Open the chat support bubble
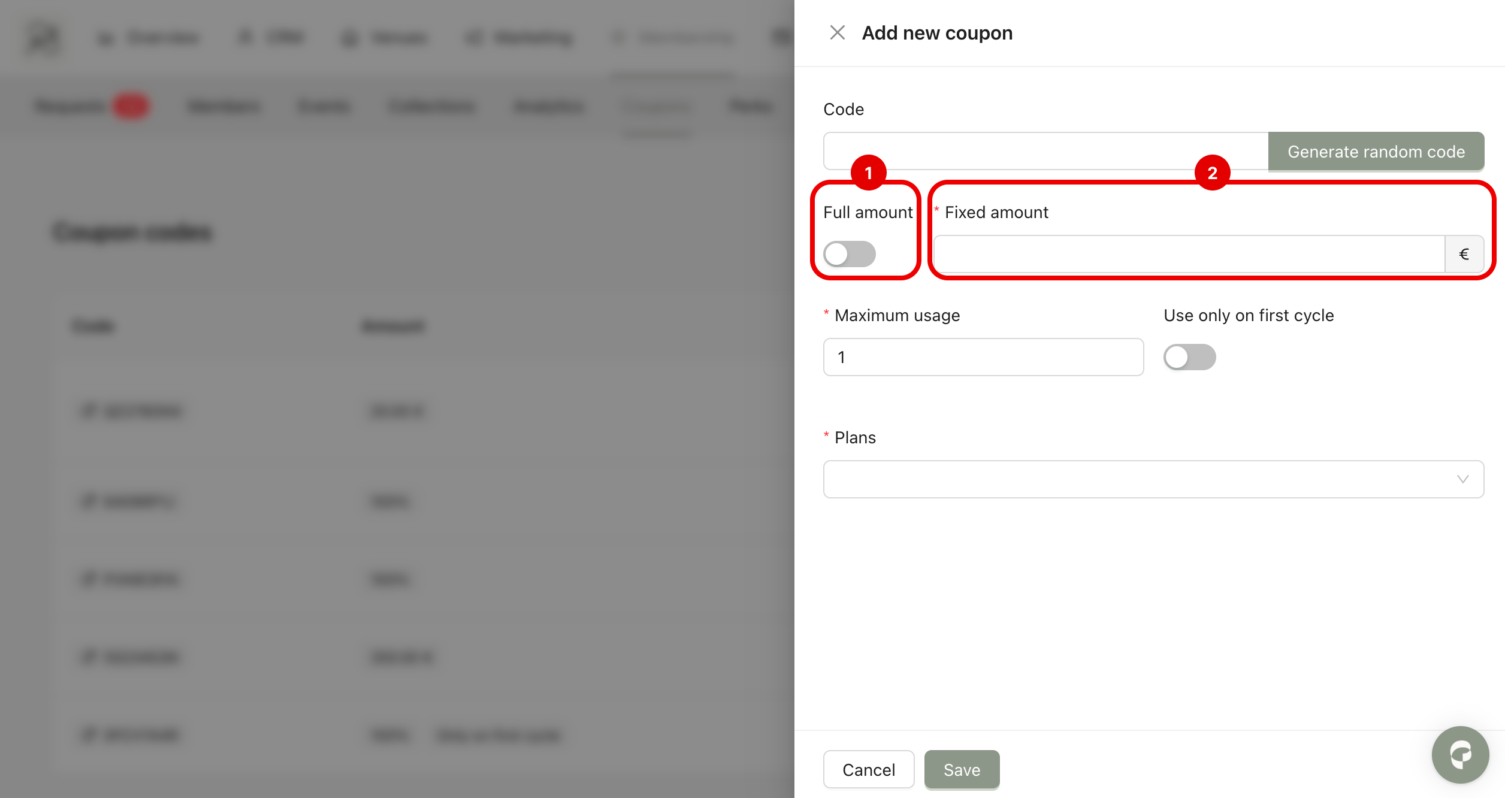Image resolution: width=1505 pixels, height=798 pixels. click(1460, 754)
